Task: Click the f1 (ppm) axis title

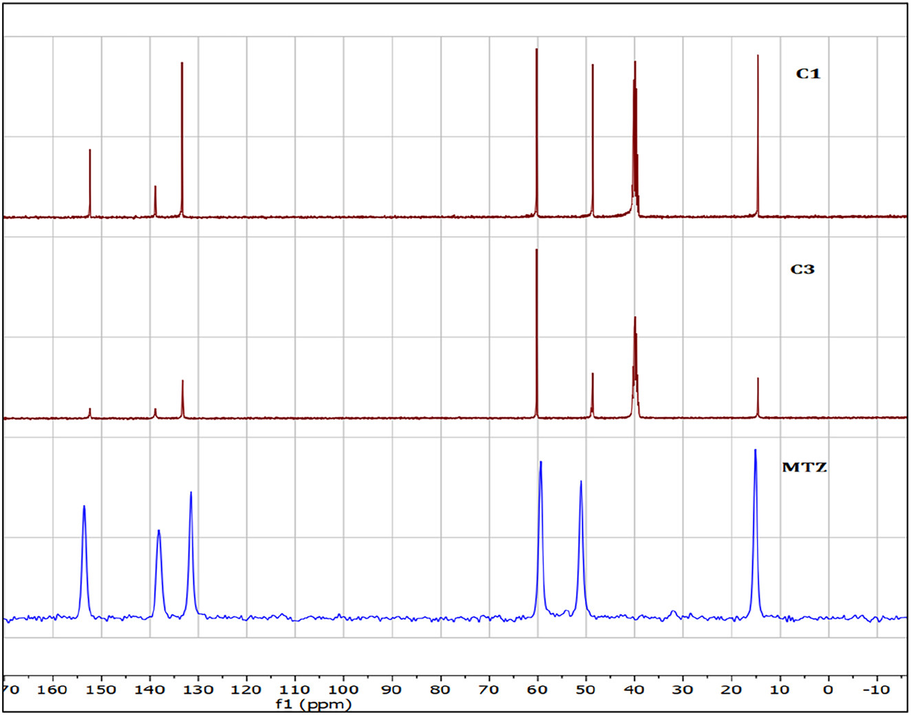Action: 313,704
